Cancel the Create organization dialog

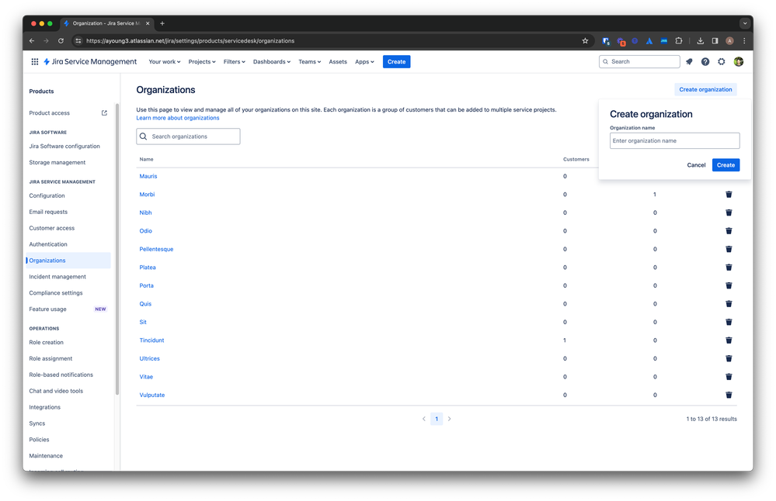coord(695,164)
